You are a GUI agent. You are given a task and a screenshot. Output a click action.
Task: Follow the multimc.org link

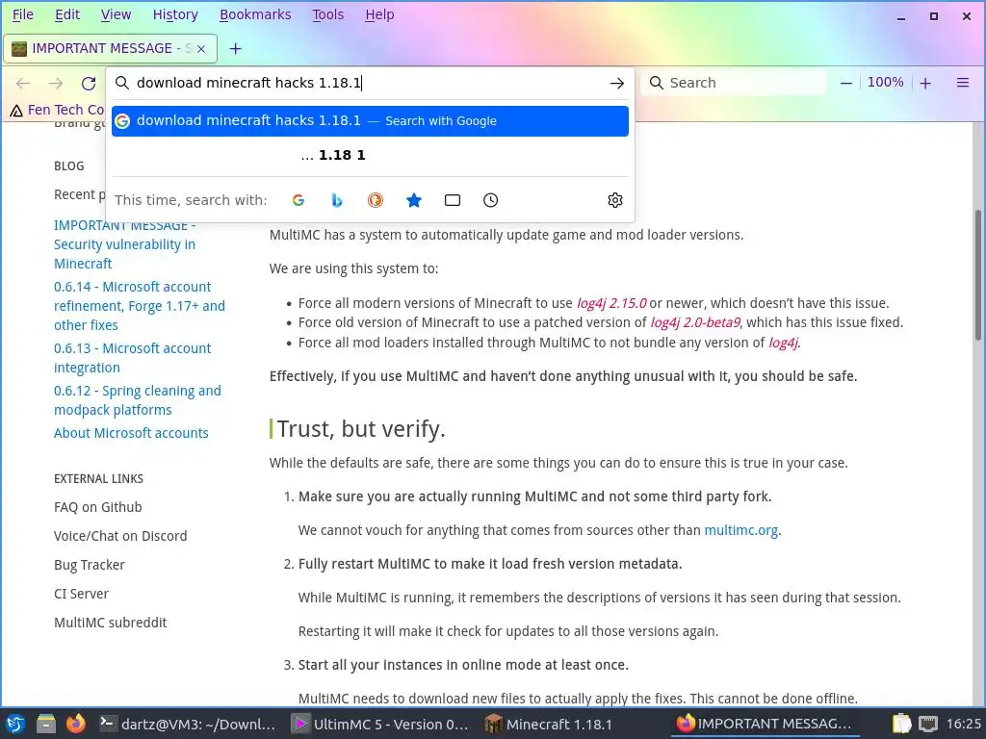[x=740, y=530]
